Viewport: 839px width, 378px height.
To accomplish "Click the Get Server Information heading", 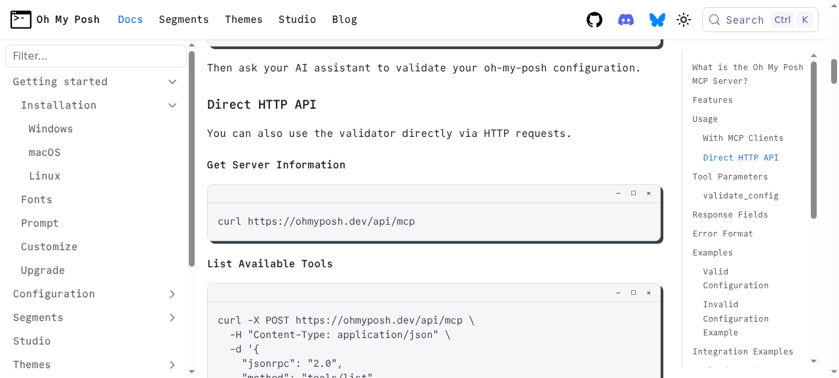I will pyautogui.click(x=276, y=165).
